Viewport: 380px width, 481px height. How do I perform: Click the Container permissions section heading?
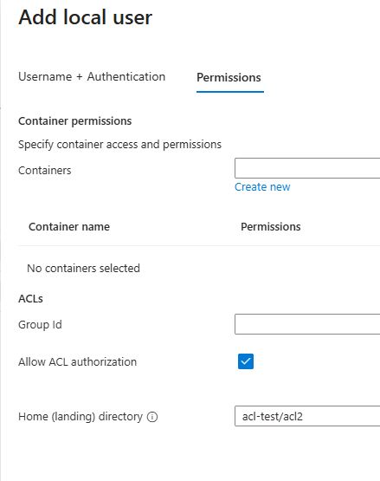point(75,121)
